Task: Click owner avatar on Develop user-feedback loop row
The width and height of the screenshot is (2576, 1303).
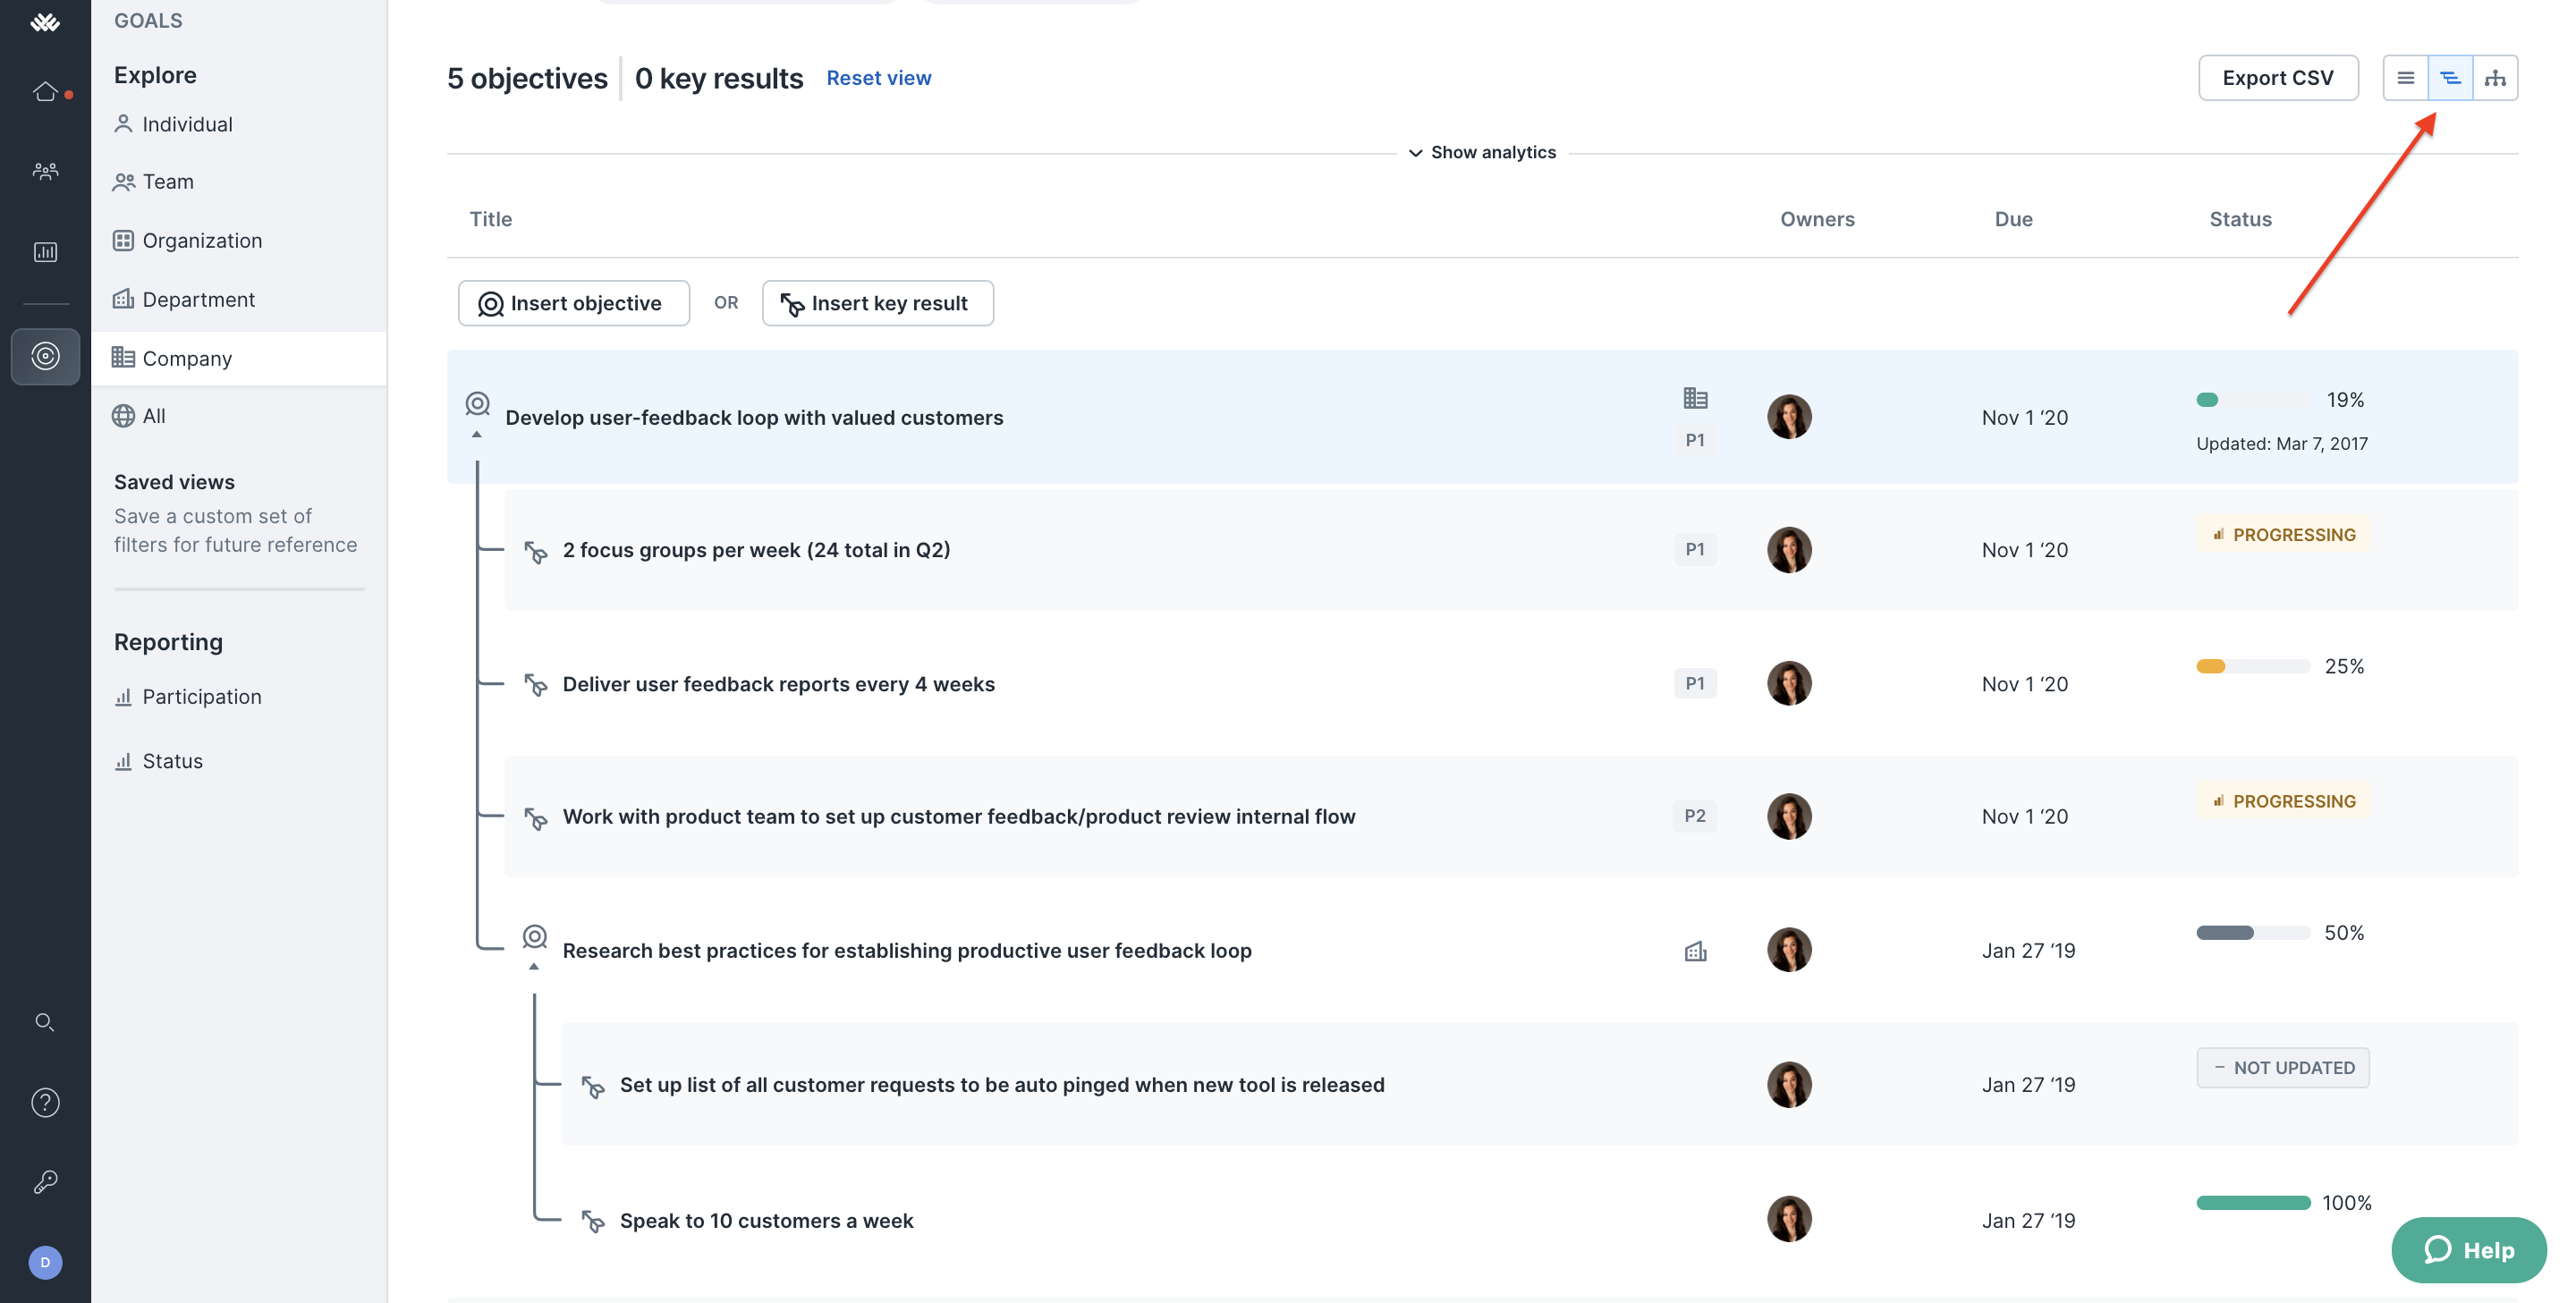Action: pyautogui.click(x=1789, y=417)
